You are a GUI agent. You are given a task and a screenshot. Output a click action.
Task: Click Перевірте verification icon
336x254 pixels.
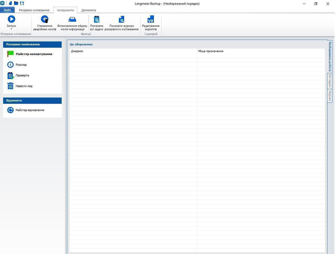(10, 76)
